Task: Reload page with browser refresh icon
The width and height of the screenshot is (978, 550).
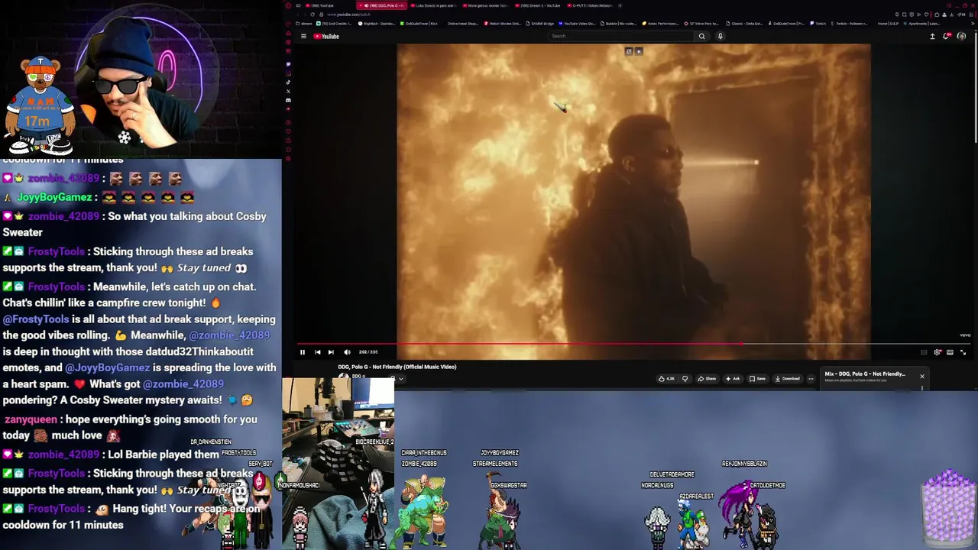Action: [x=313, y=15]
